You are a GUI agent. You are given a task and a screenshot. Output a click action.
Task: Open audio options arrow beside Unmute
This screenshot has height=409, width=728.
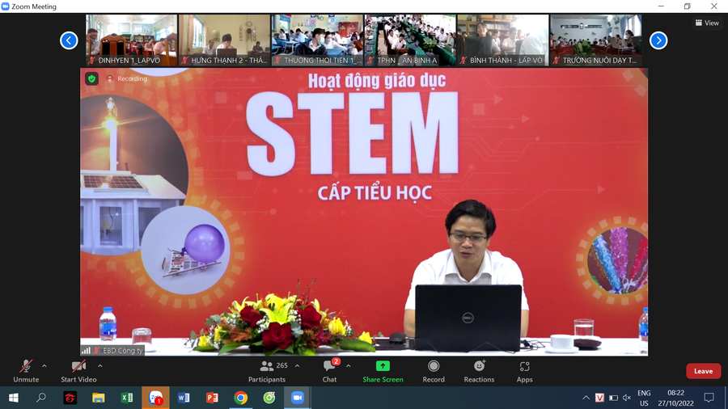pos(44,366)
